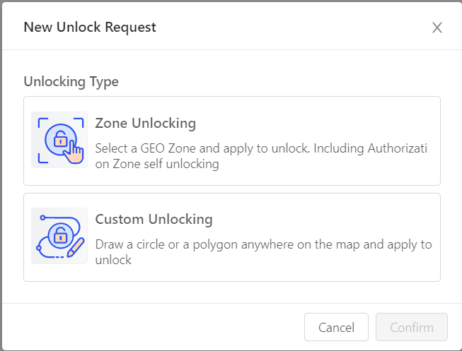Click the "on Zone self unlocking" text line
462x351 pixels.
(157, 165)
